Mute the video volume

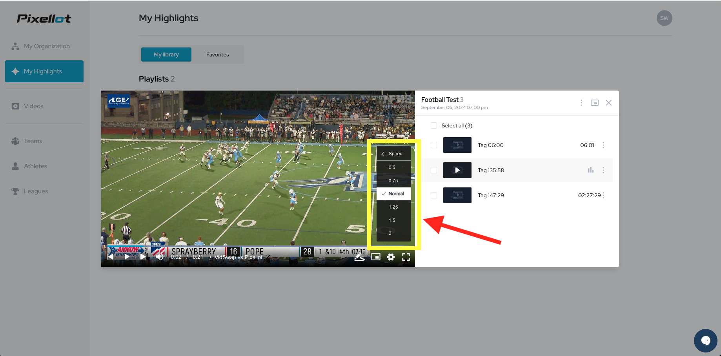160,257
